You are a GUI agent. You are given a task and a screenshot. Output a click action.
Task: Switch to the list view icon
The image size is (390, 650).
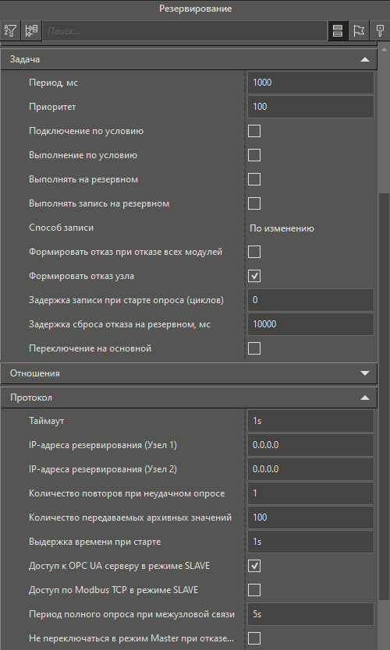pos(338,30)
